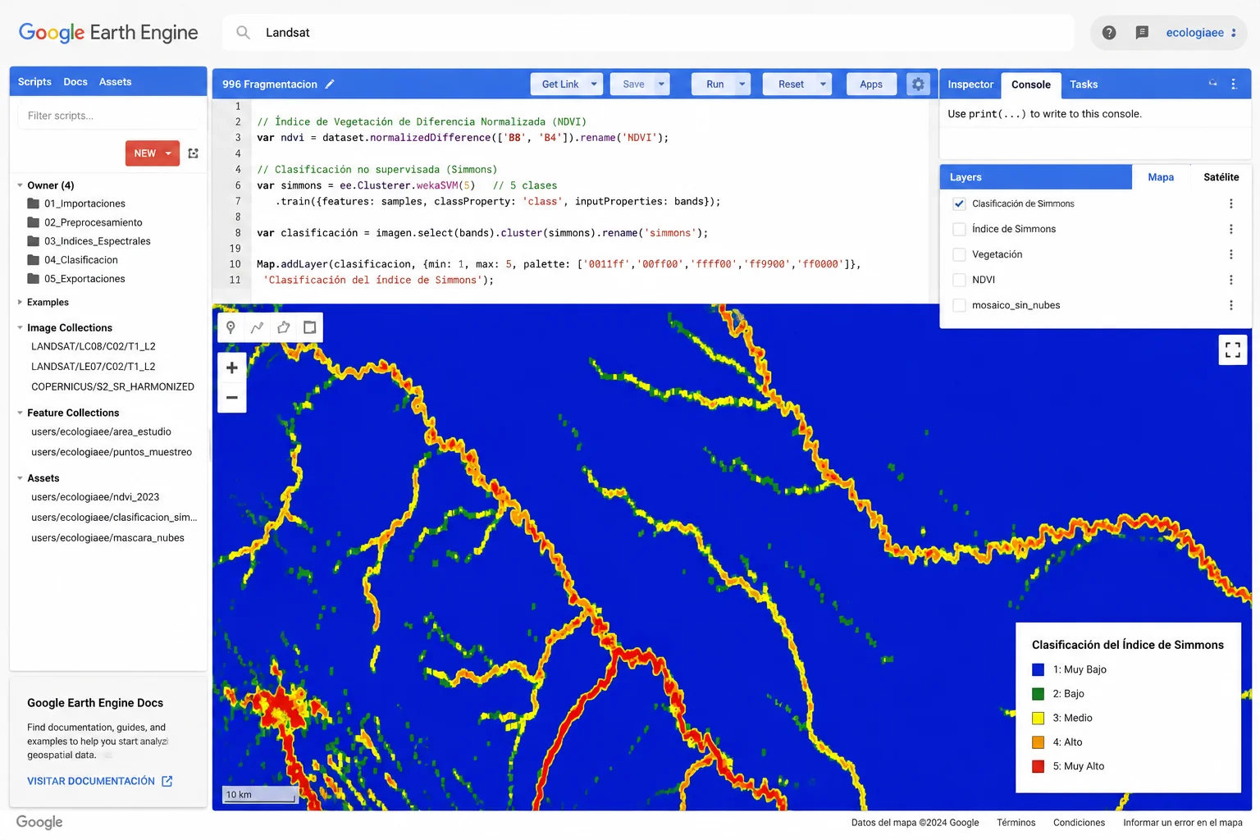
Task: Collapse the Owner (4) tree section
Action: 20,185
